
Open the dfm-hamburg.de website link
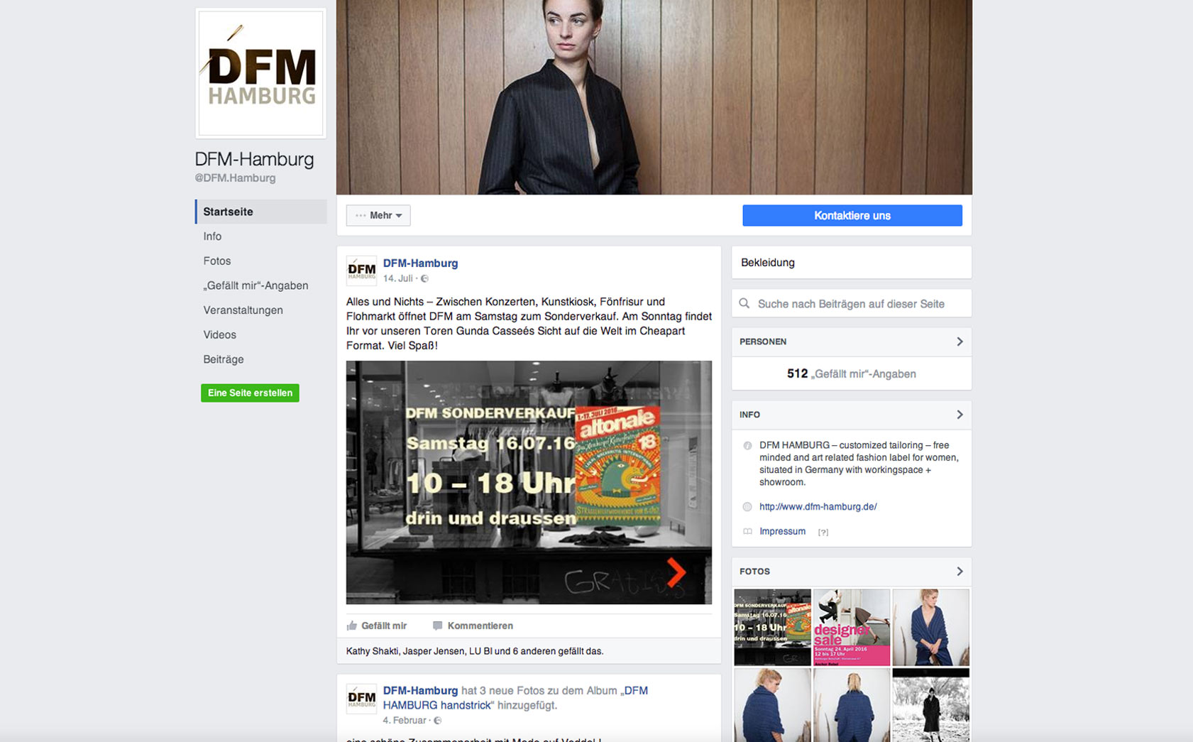point(818,507)
